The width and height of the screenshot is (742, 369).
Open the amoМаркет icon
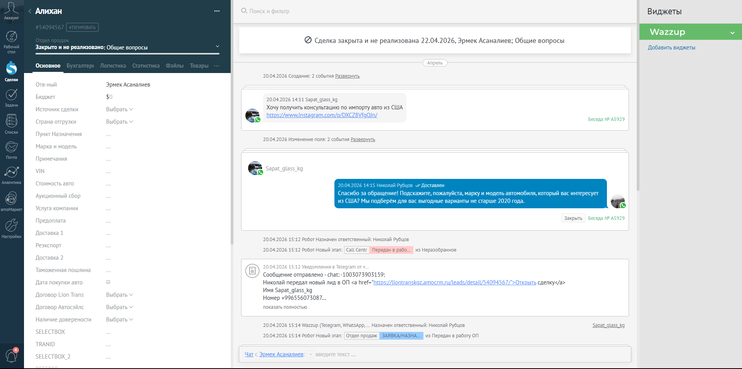pyautogui.click(x=11, y=198)
